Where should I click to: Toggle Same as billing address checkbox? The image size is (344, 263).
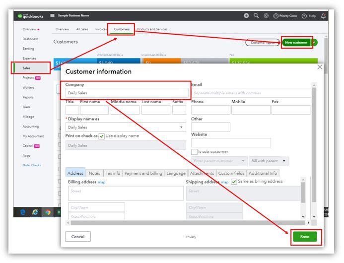tap(234, 182)
